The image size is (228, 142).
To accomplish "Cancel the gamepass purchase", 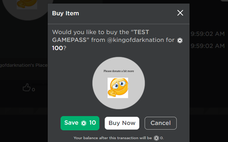I will 160,123.
